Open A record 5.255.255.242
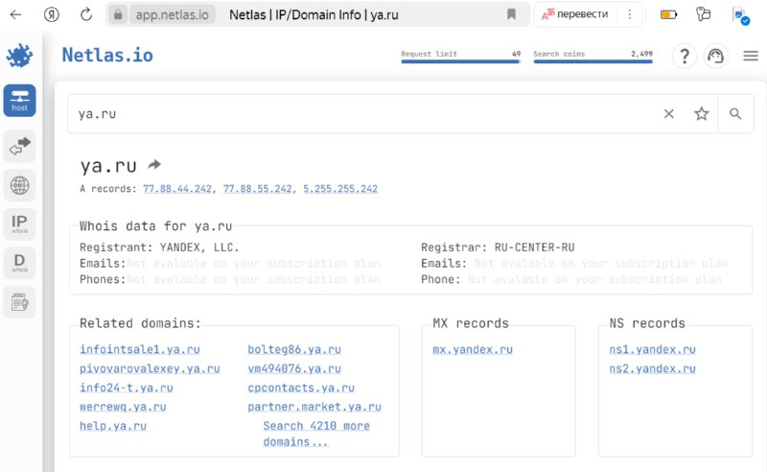 pyautogui.click(x=340, y=189)
